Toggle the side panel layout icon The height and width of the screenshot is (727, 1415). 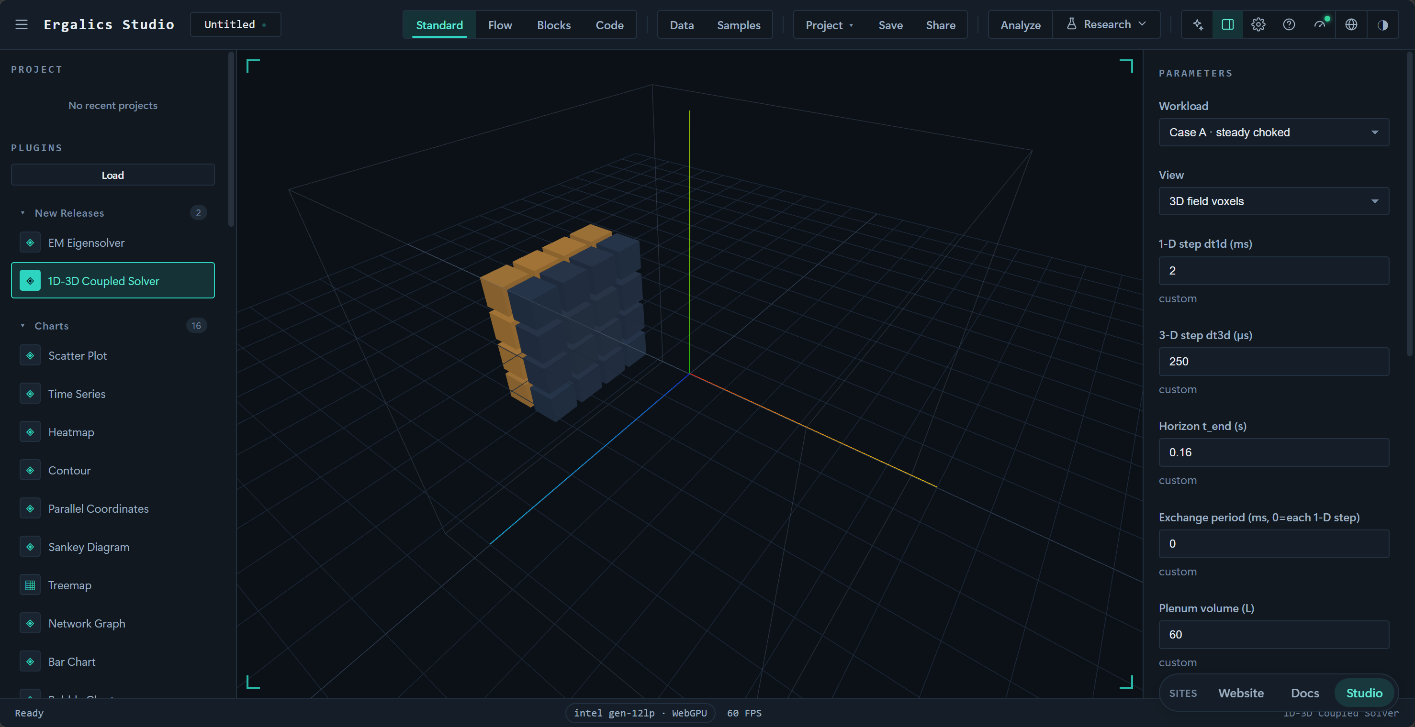click(1228, 25)
